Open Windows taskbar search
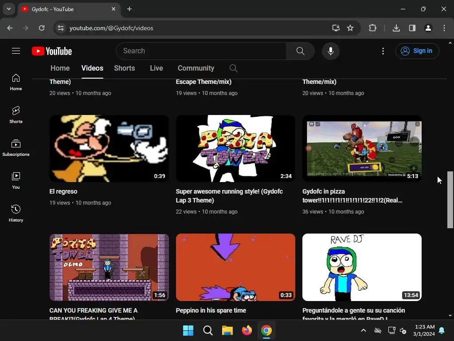Screen dimensions: 454x341 click(207, 330)
